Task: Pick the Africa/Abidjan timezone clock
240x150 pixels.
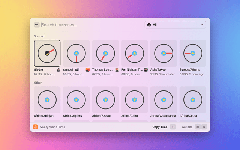Action: [x=47, y=100]
